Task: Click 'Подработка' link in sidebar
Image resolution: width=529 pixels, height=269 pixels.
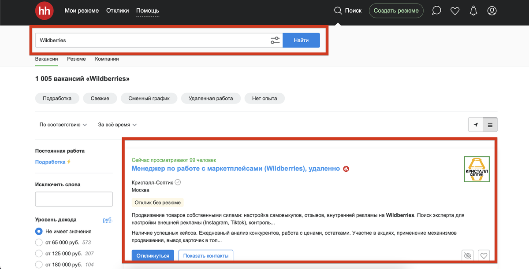Action: pyautogui.click(x=50, y=162)
